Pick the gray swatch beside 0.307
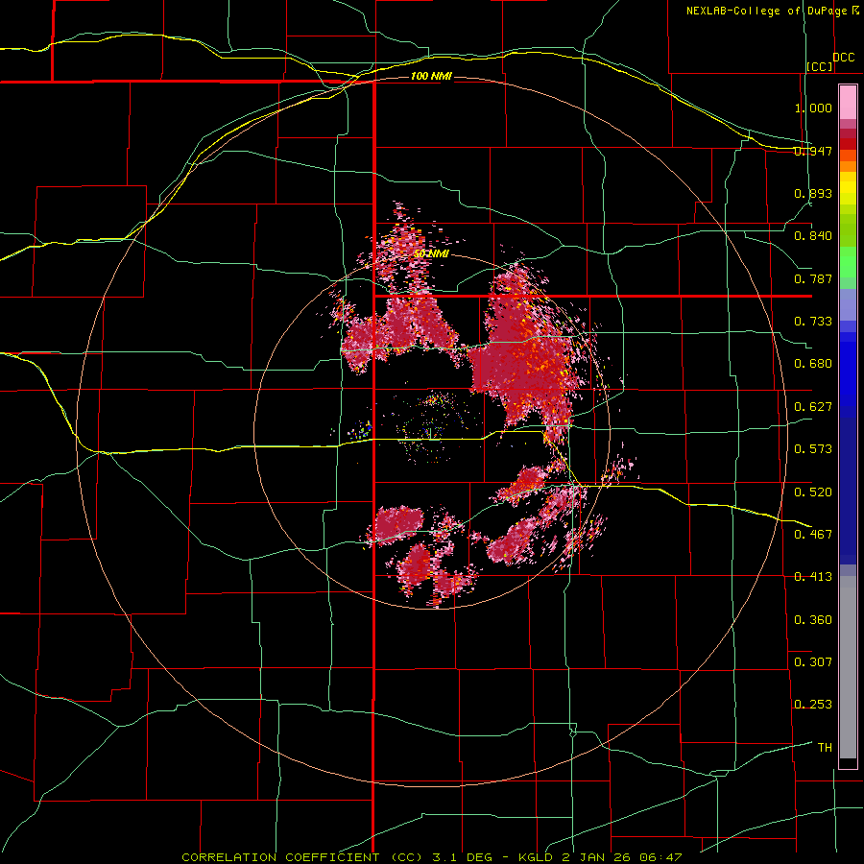The height and width of the screenshot is (864, 864). pyautogui.click(x=848, y=672)
